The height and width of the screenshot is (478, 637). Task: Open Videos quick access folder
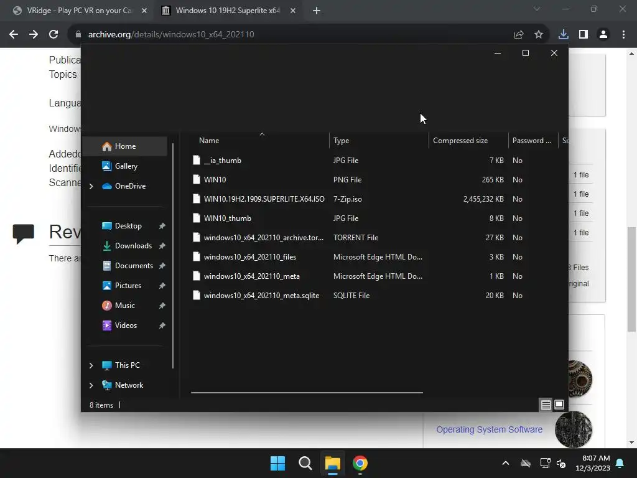(124, 326)
